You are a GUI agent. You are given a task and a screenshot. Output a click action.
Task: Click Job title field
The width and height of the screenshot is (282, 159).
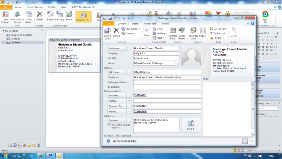[x=156, y=58]
